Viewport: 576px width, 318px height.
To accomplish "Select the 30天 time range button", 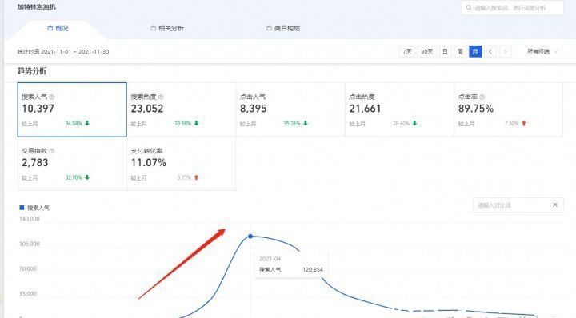I will [x=427, y=51].
